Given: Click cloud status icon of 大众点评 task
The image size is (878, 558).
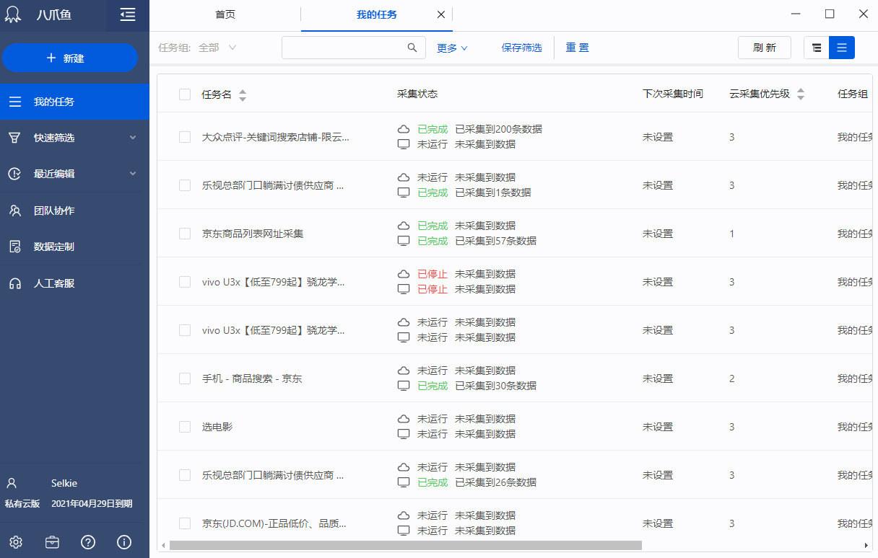Looking at the screenshot, I should pos(404,129).
